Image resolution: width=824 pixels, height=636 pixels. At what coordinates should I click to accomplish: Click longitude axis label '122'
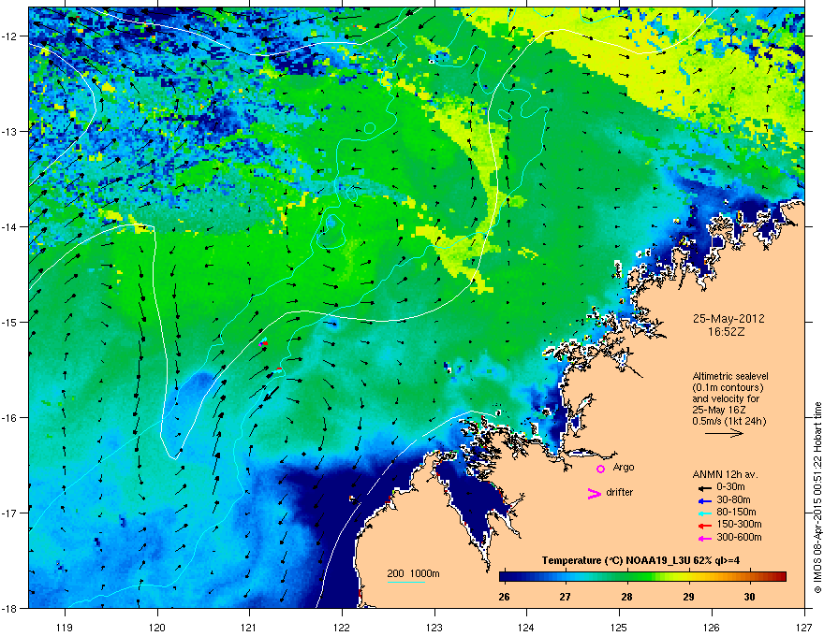(342, 627)
